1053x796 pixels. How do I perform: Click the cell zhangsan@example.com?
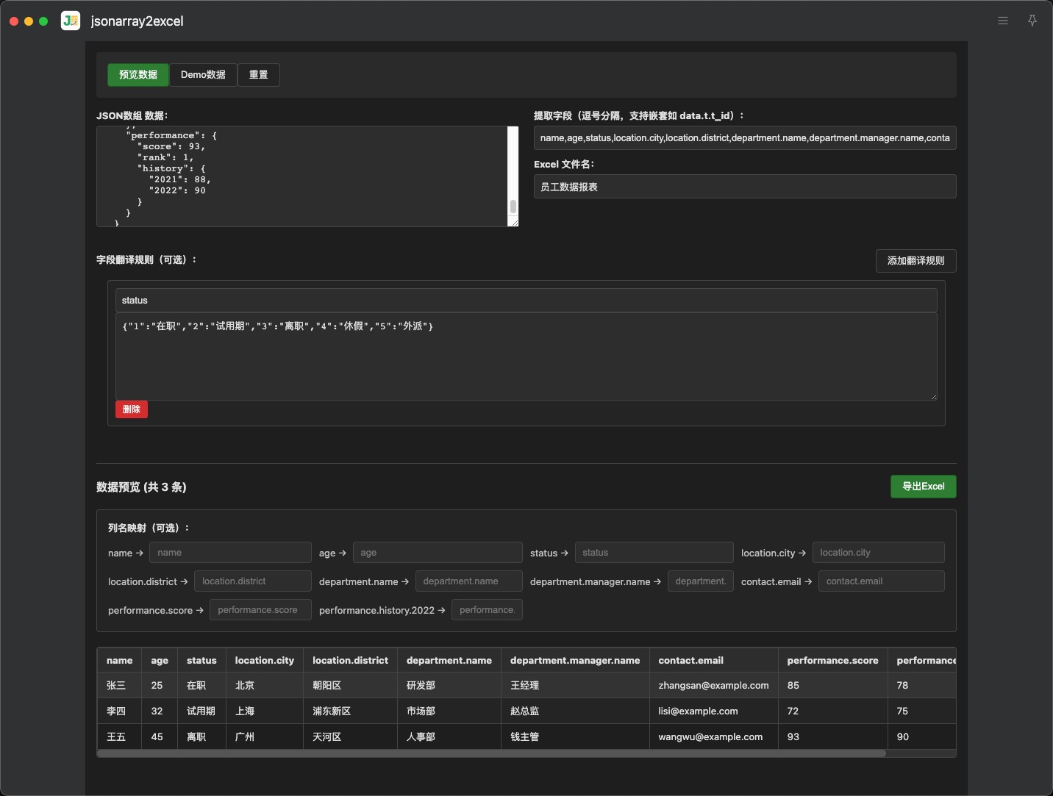[713, 685]
